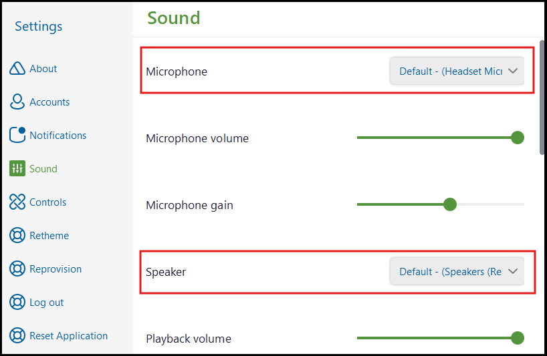Click the Log out link
The width and height of the screenshot is (547, 356).
[46, 303]
